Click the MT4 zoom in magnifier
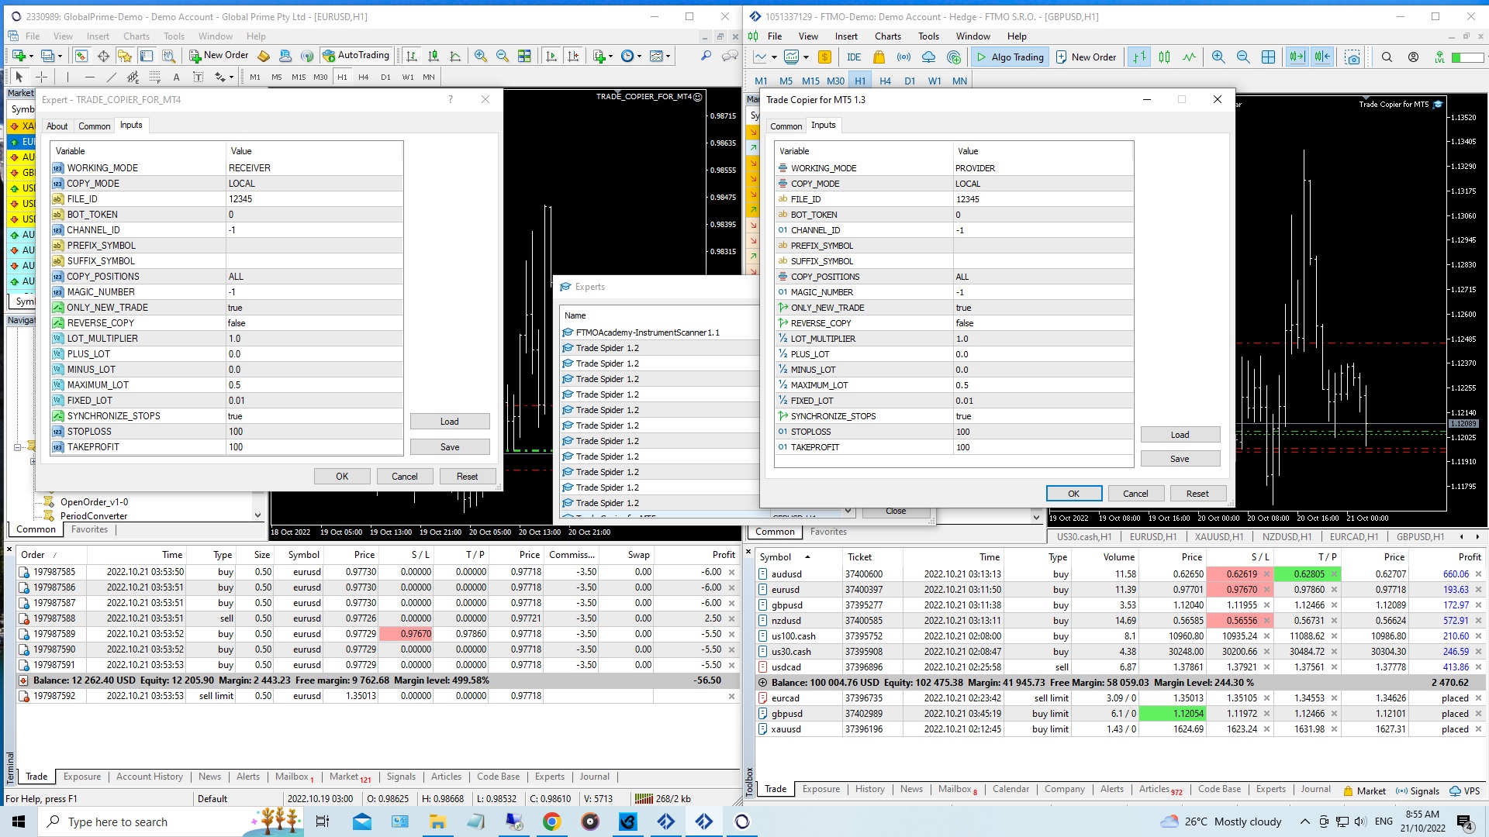This screenshot has width=1489, height=837. pyautogui.click(x=481, y=56)
